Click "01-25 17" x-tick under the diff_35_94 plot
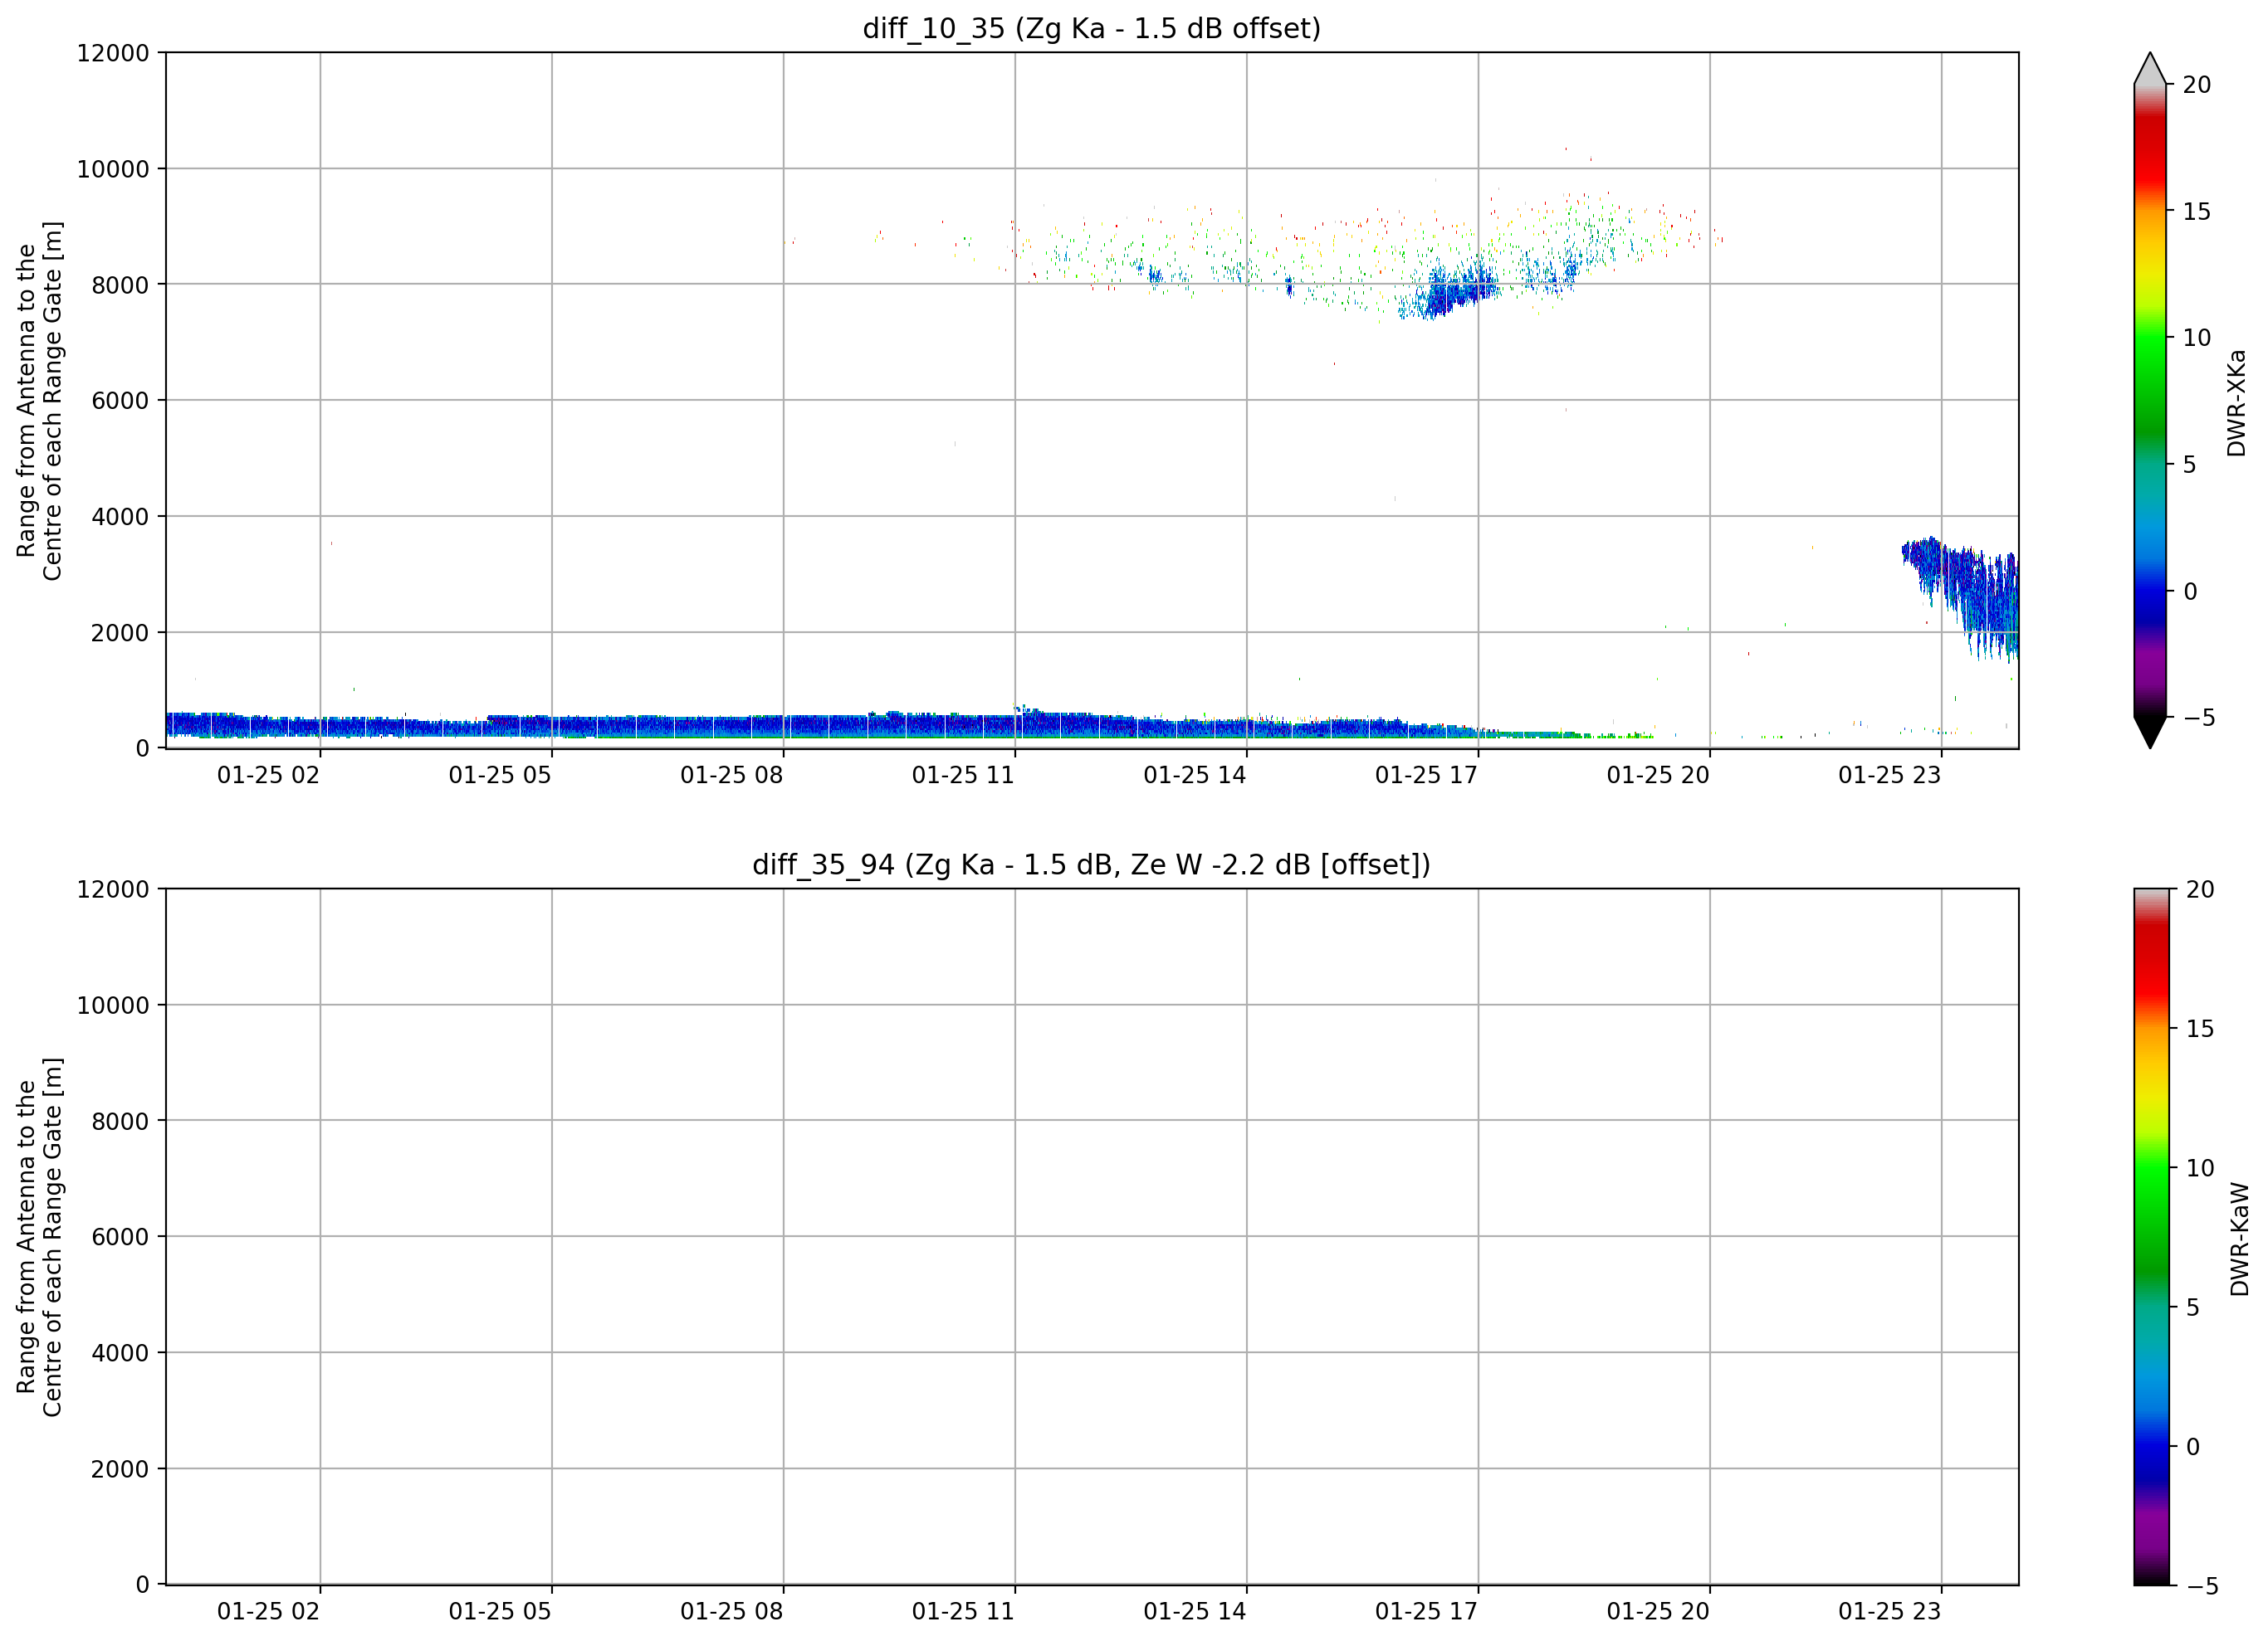This screenshot has height=1641, width=2268. pyautogui.click(x=1426, y=1612)
